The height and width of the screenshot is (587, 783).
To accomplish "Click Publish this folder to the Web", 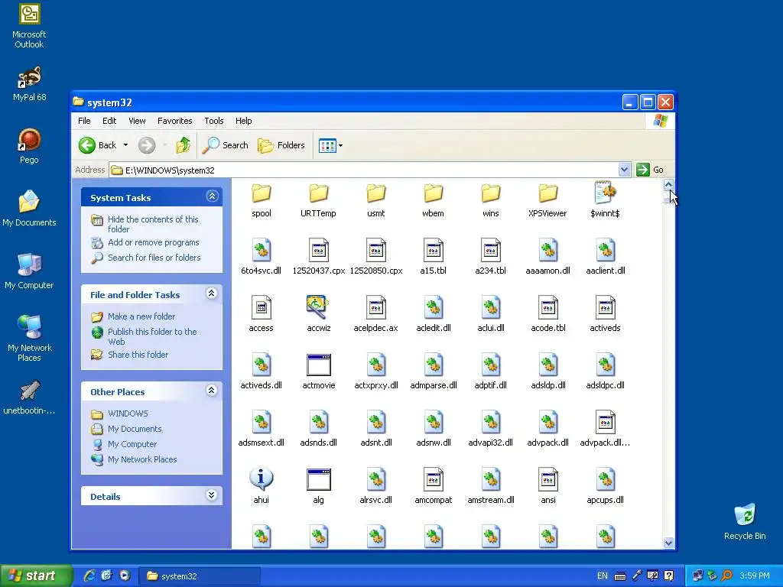I will [152, 336].
